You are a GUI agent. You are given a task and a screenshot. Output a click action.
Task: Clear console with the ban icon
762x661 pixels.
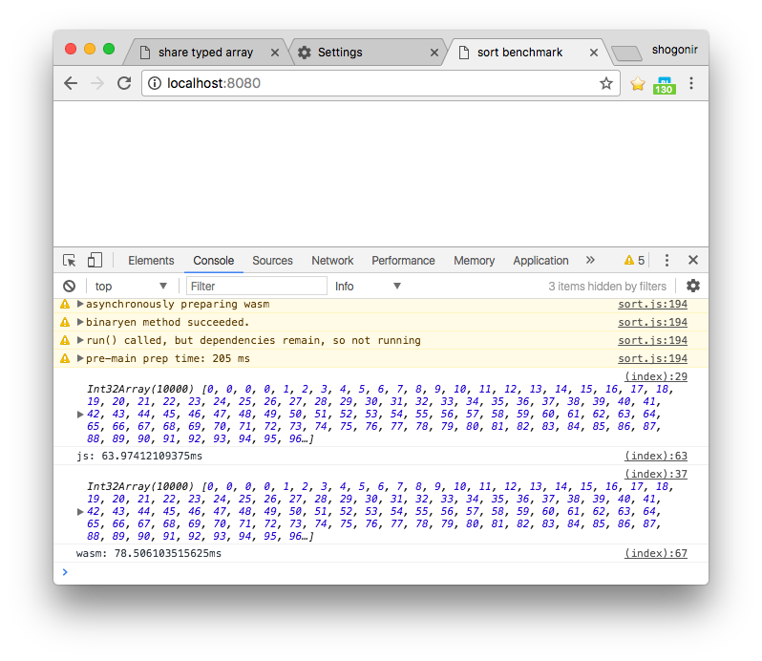(x=70, y=286)
